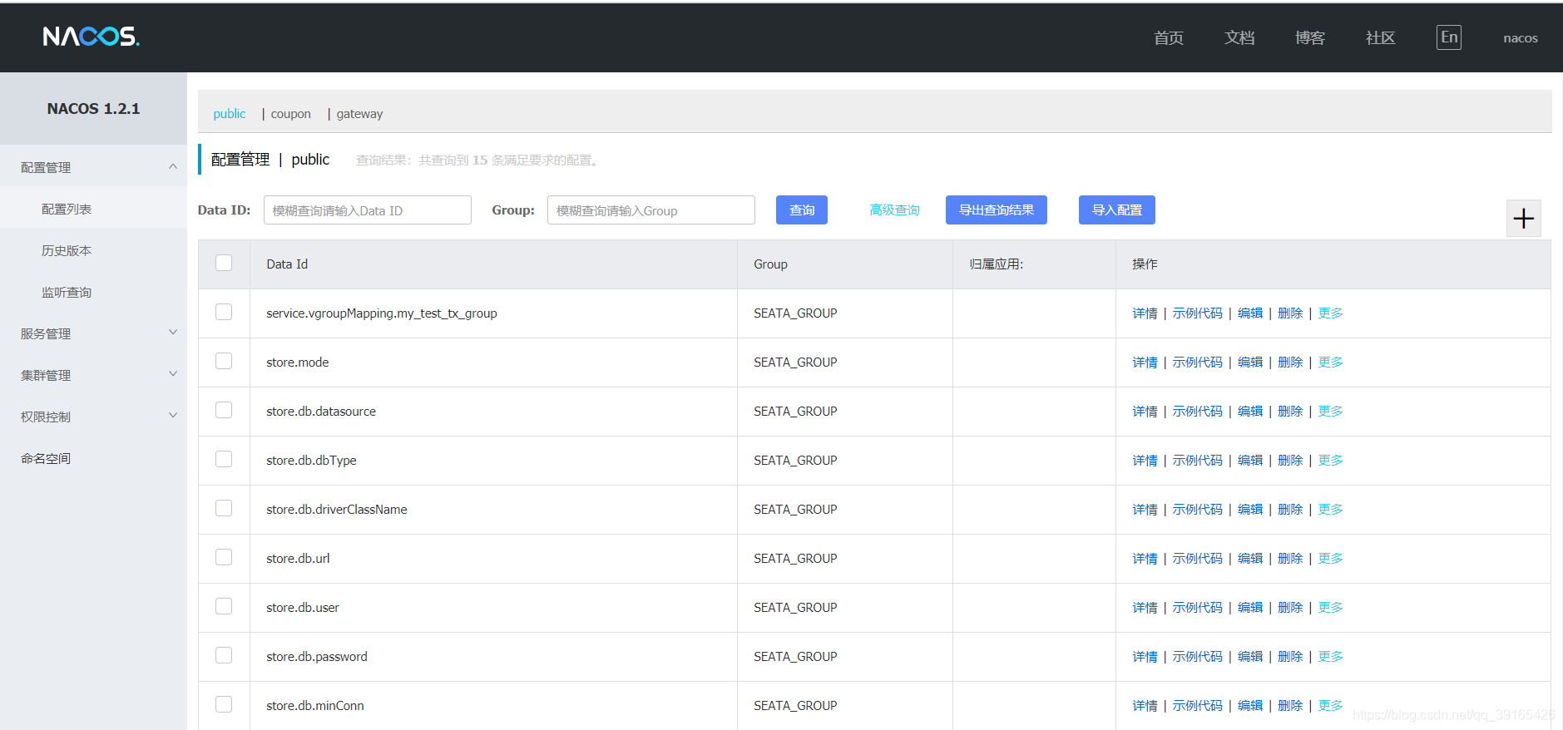
Task: Check the store.db.user row checkbox
Action: coord(224,606)
